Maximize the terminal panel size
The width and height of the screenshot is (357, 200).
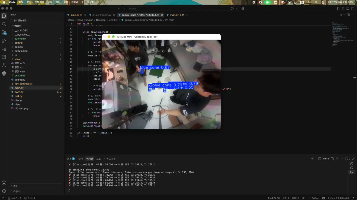348,159
